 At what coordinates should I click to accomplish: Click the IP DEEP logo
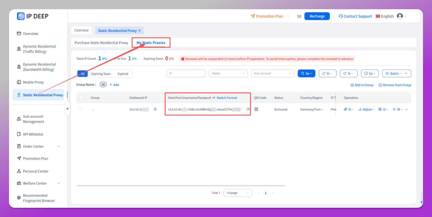(33, 16)
